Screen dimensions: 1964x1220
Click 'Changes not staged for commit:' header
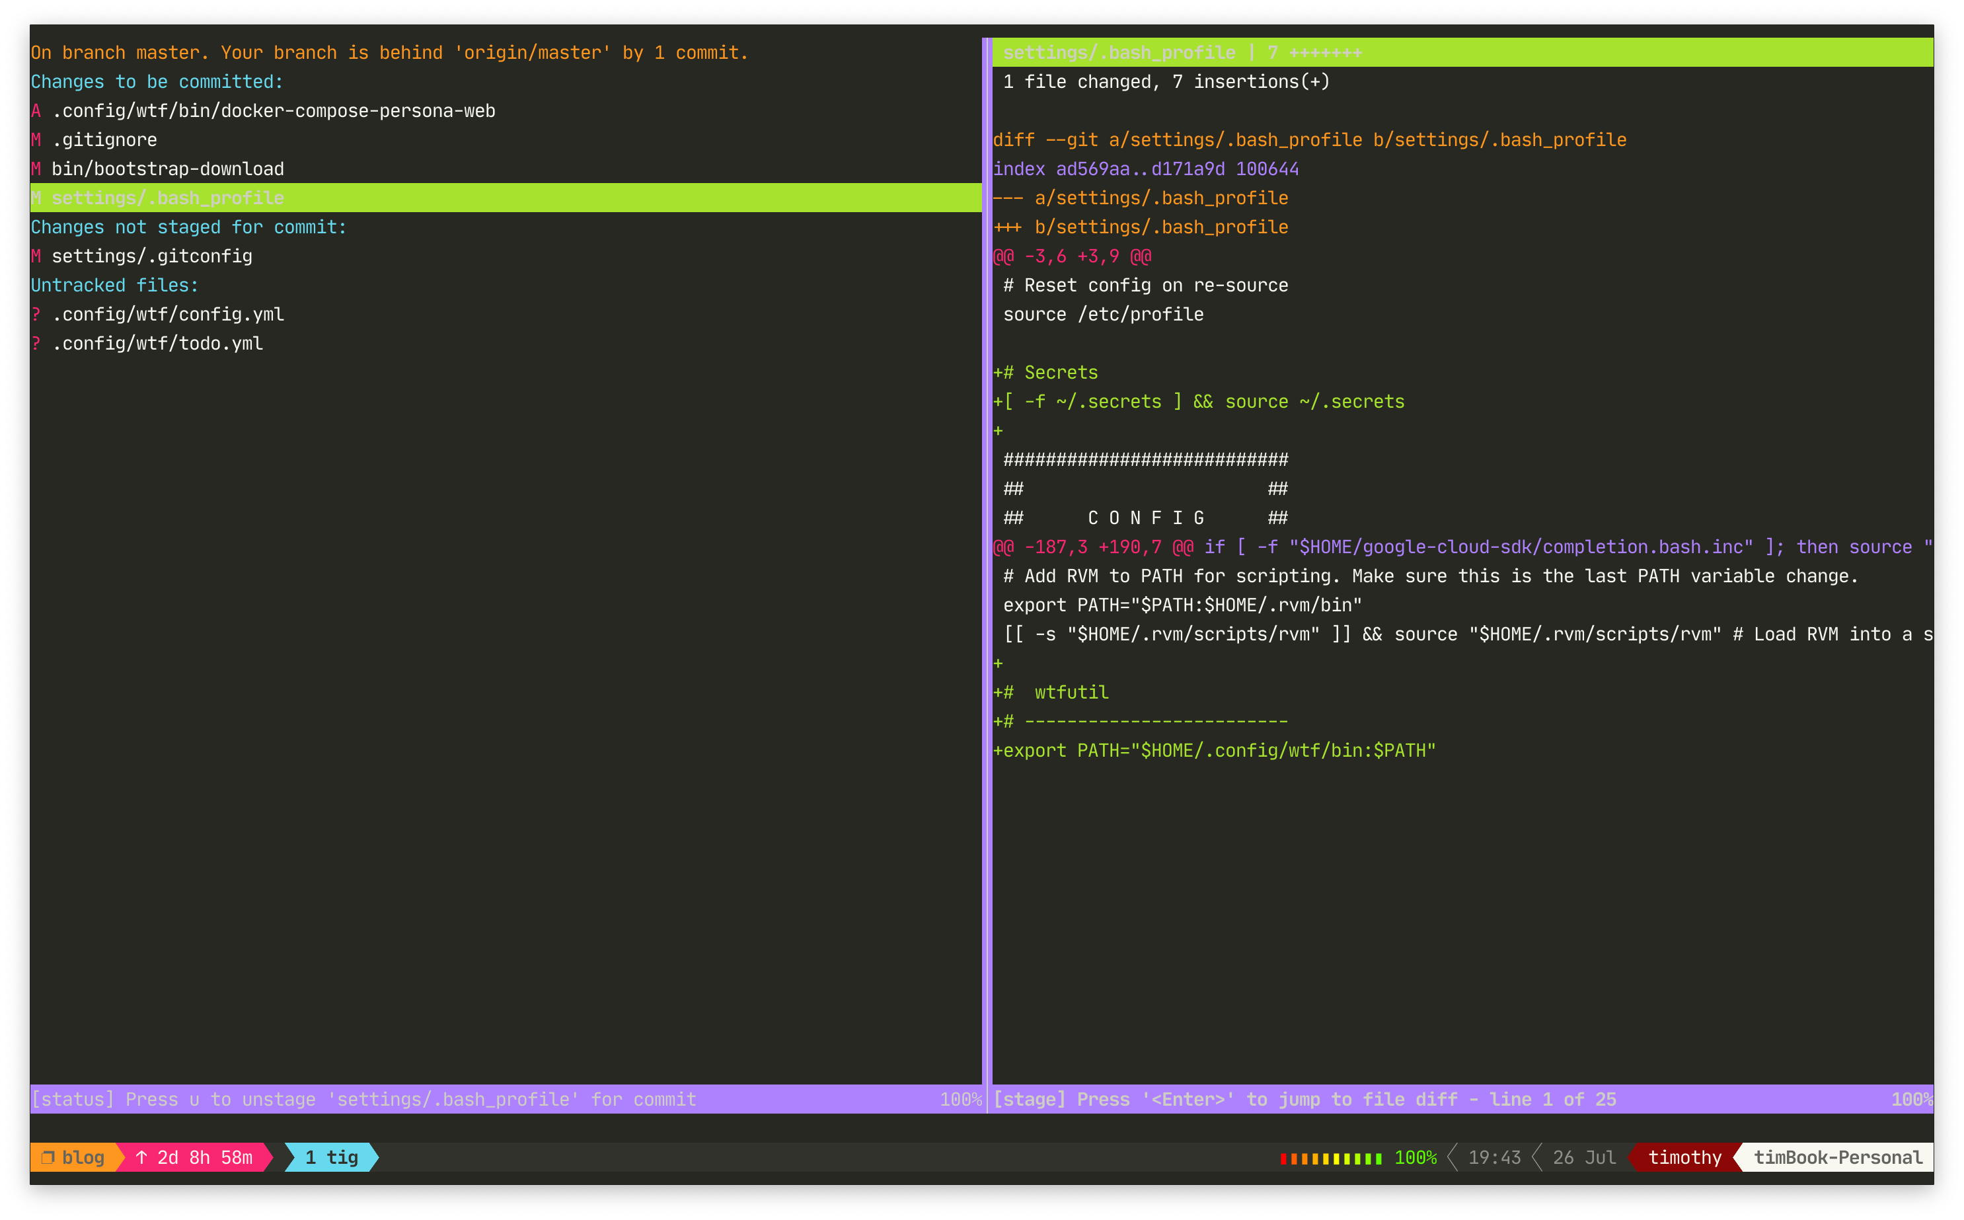pyautogui.click(x=189, y=227)
